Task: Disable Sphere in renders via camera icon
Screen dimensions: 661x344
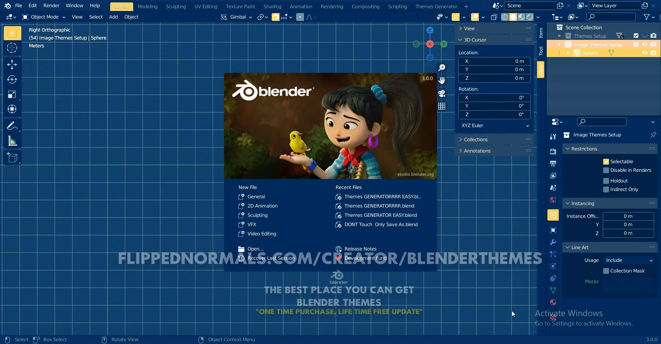Action: pos(653,53)
